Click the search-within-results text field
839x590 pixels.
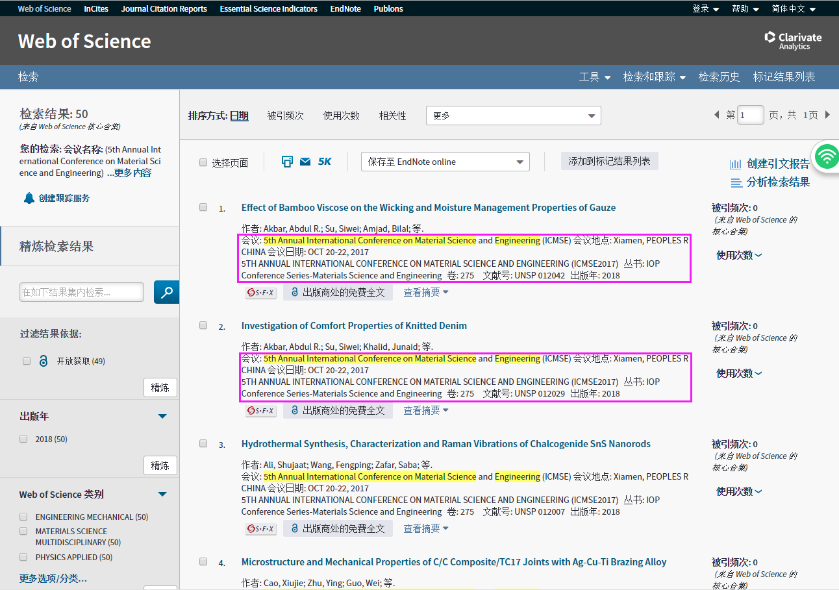[82, 292]
